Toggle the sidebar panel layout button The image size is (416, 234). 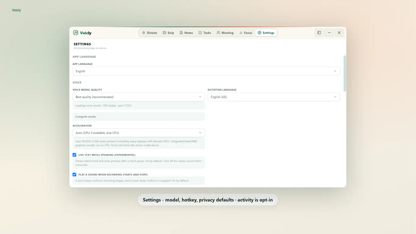click(x=319, y=33)
